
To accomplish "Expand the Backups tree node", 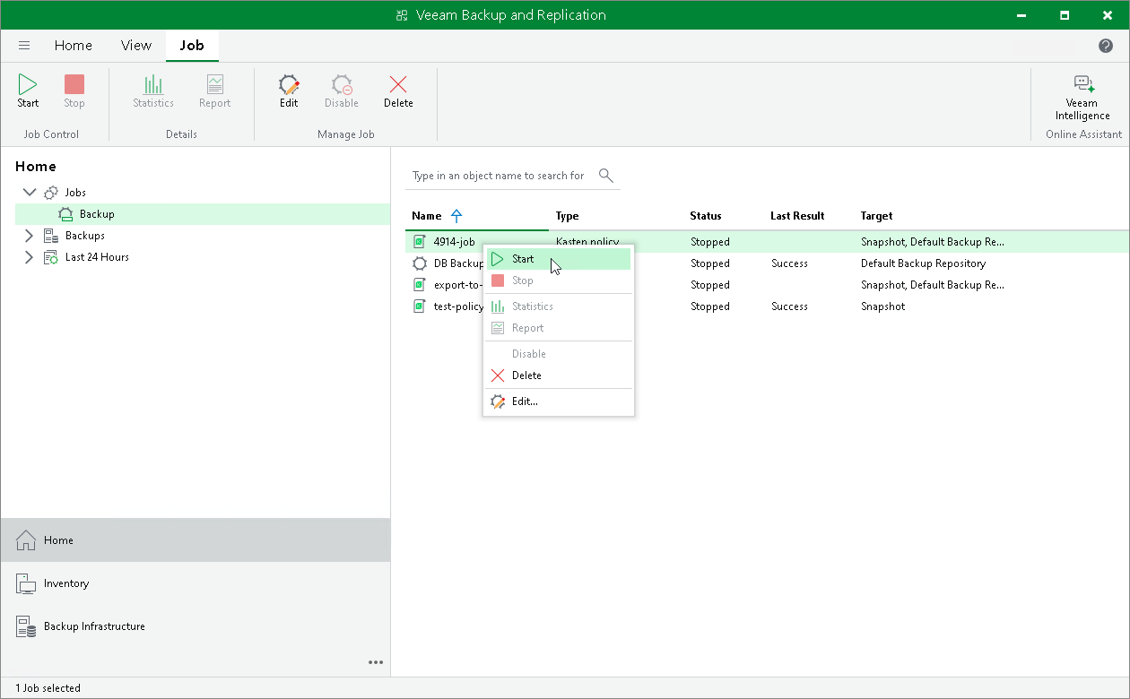I will (29, 236).
